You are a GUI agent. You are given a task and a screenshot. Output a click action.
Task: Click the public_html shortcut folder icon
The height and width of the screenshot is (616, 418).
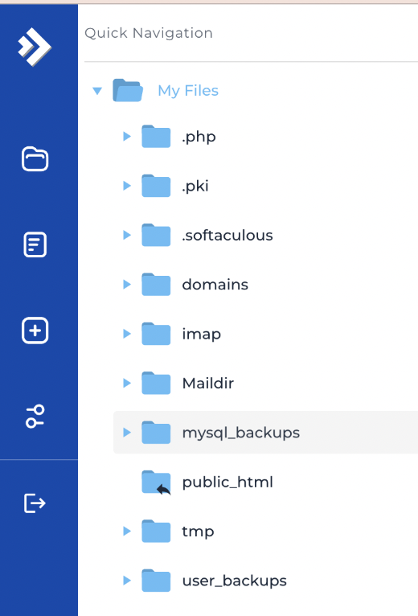tap(156, 483)
